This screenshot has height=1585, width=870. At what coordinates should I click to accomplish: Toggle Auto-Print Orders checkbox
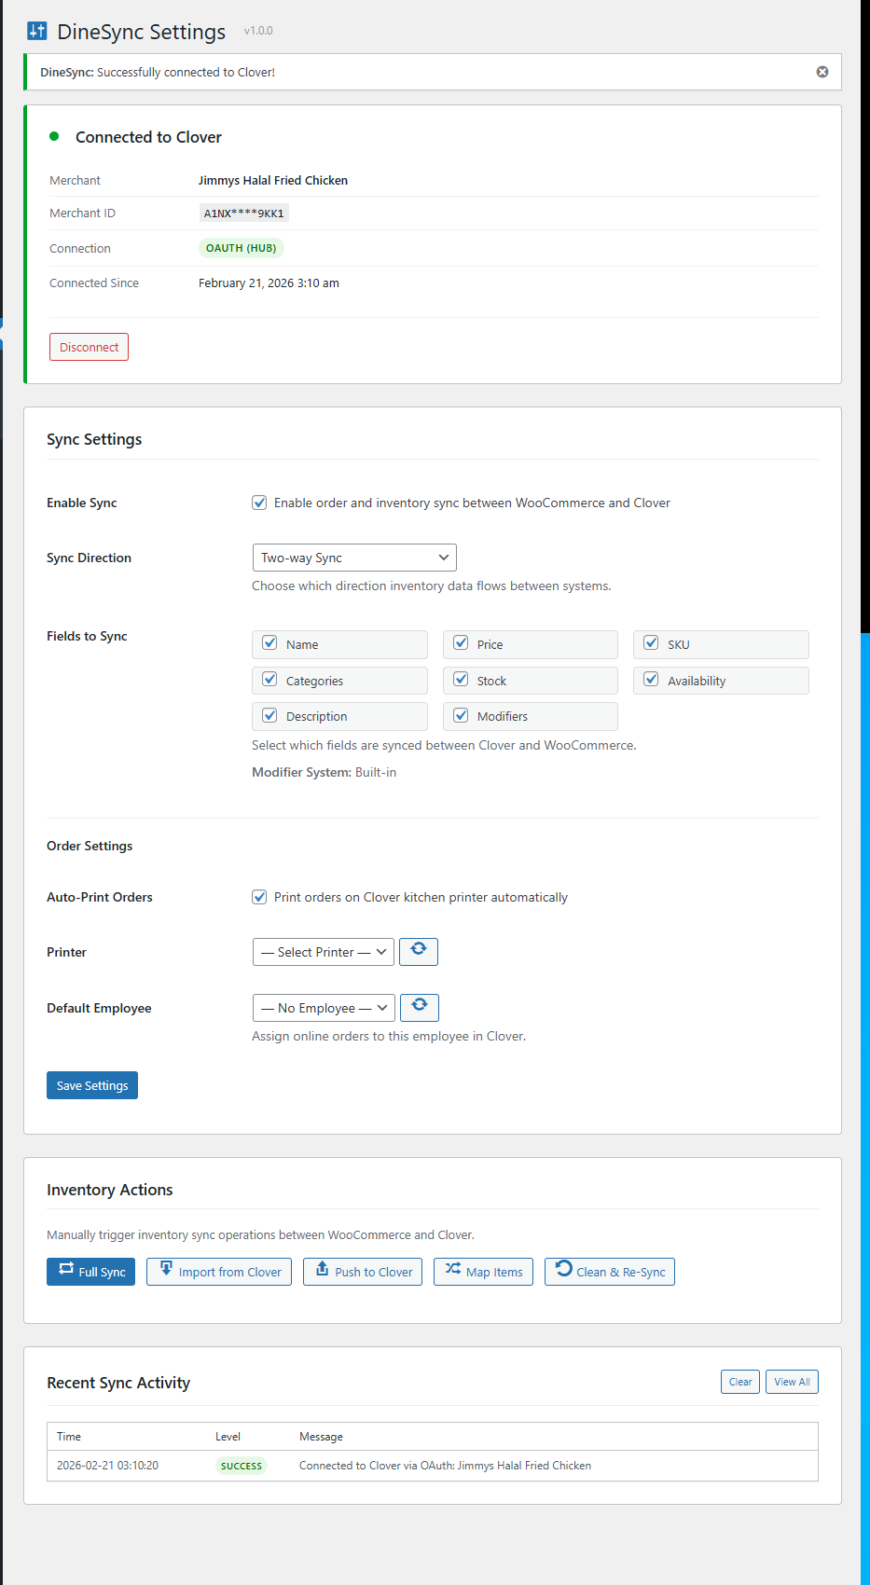coord(259,897)
